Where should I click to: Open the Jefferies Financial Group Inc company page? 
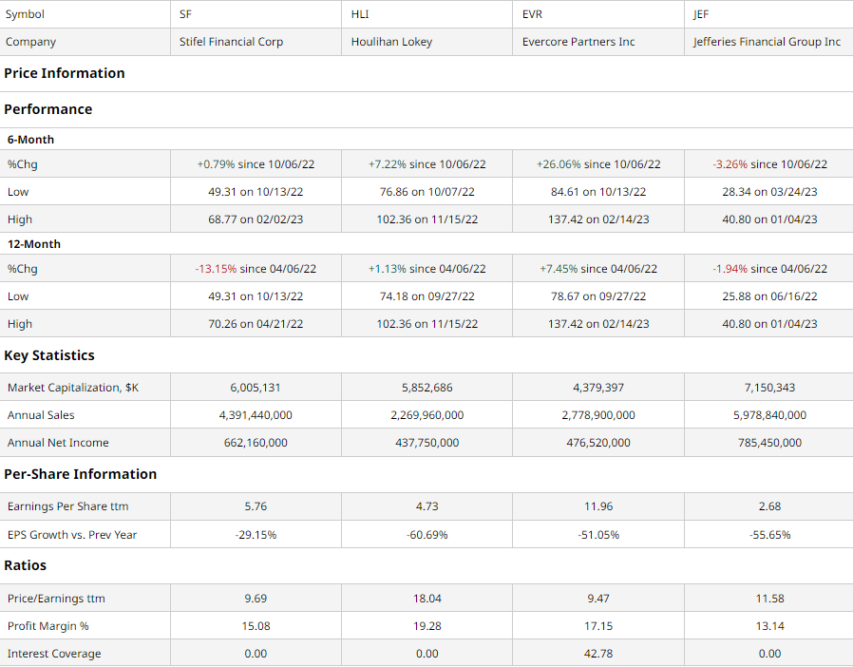coord(764,42)
